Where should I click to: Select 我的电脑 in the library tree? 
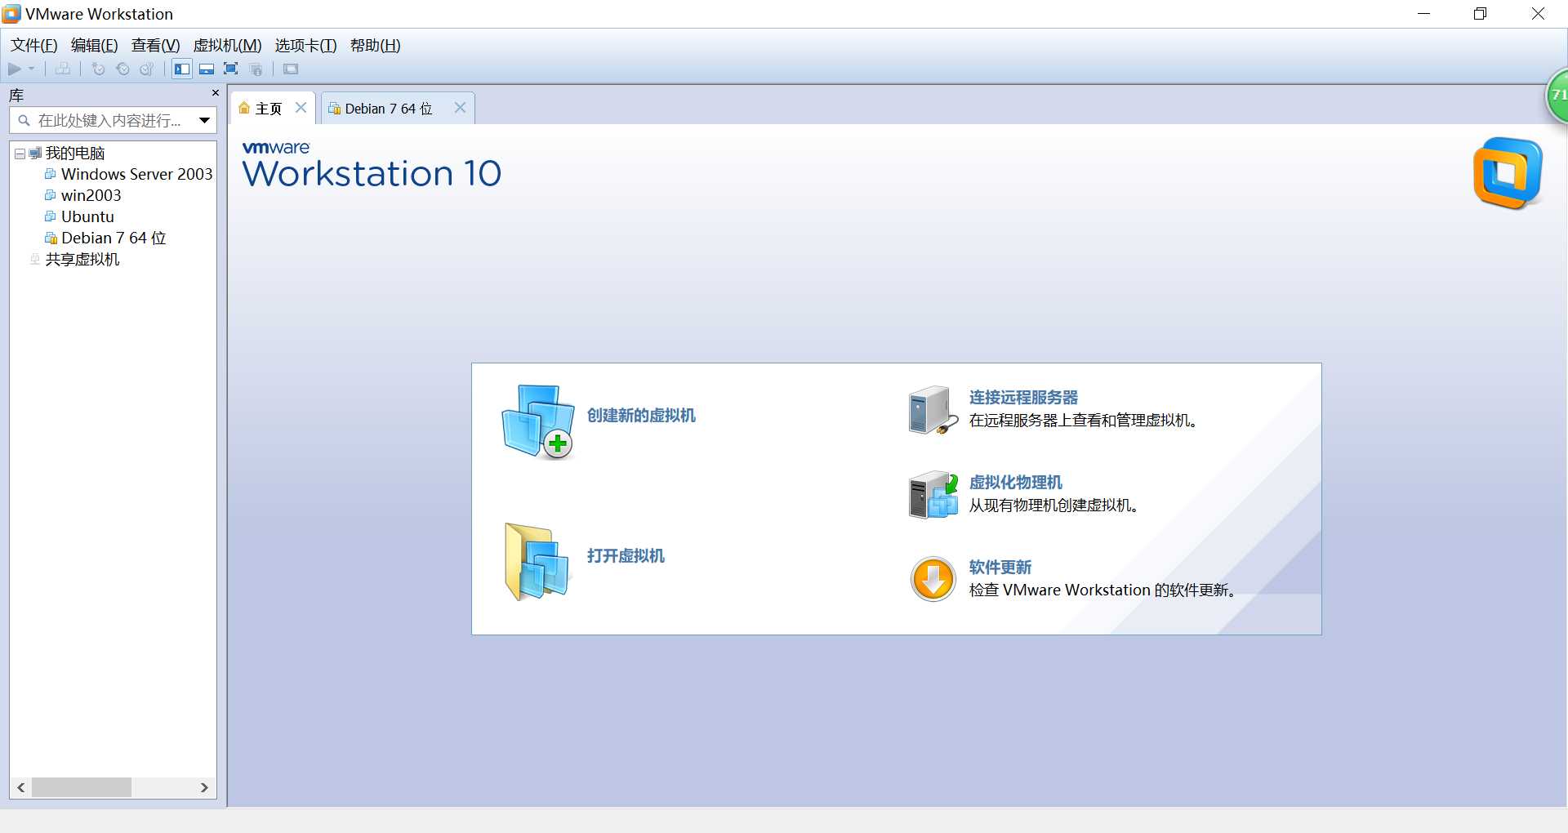tap(75, 154)
